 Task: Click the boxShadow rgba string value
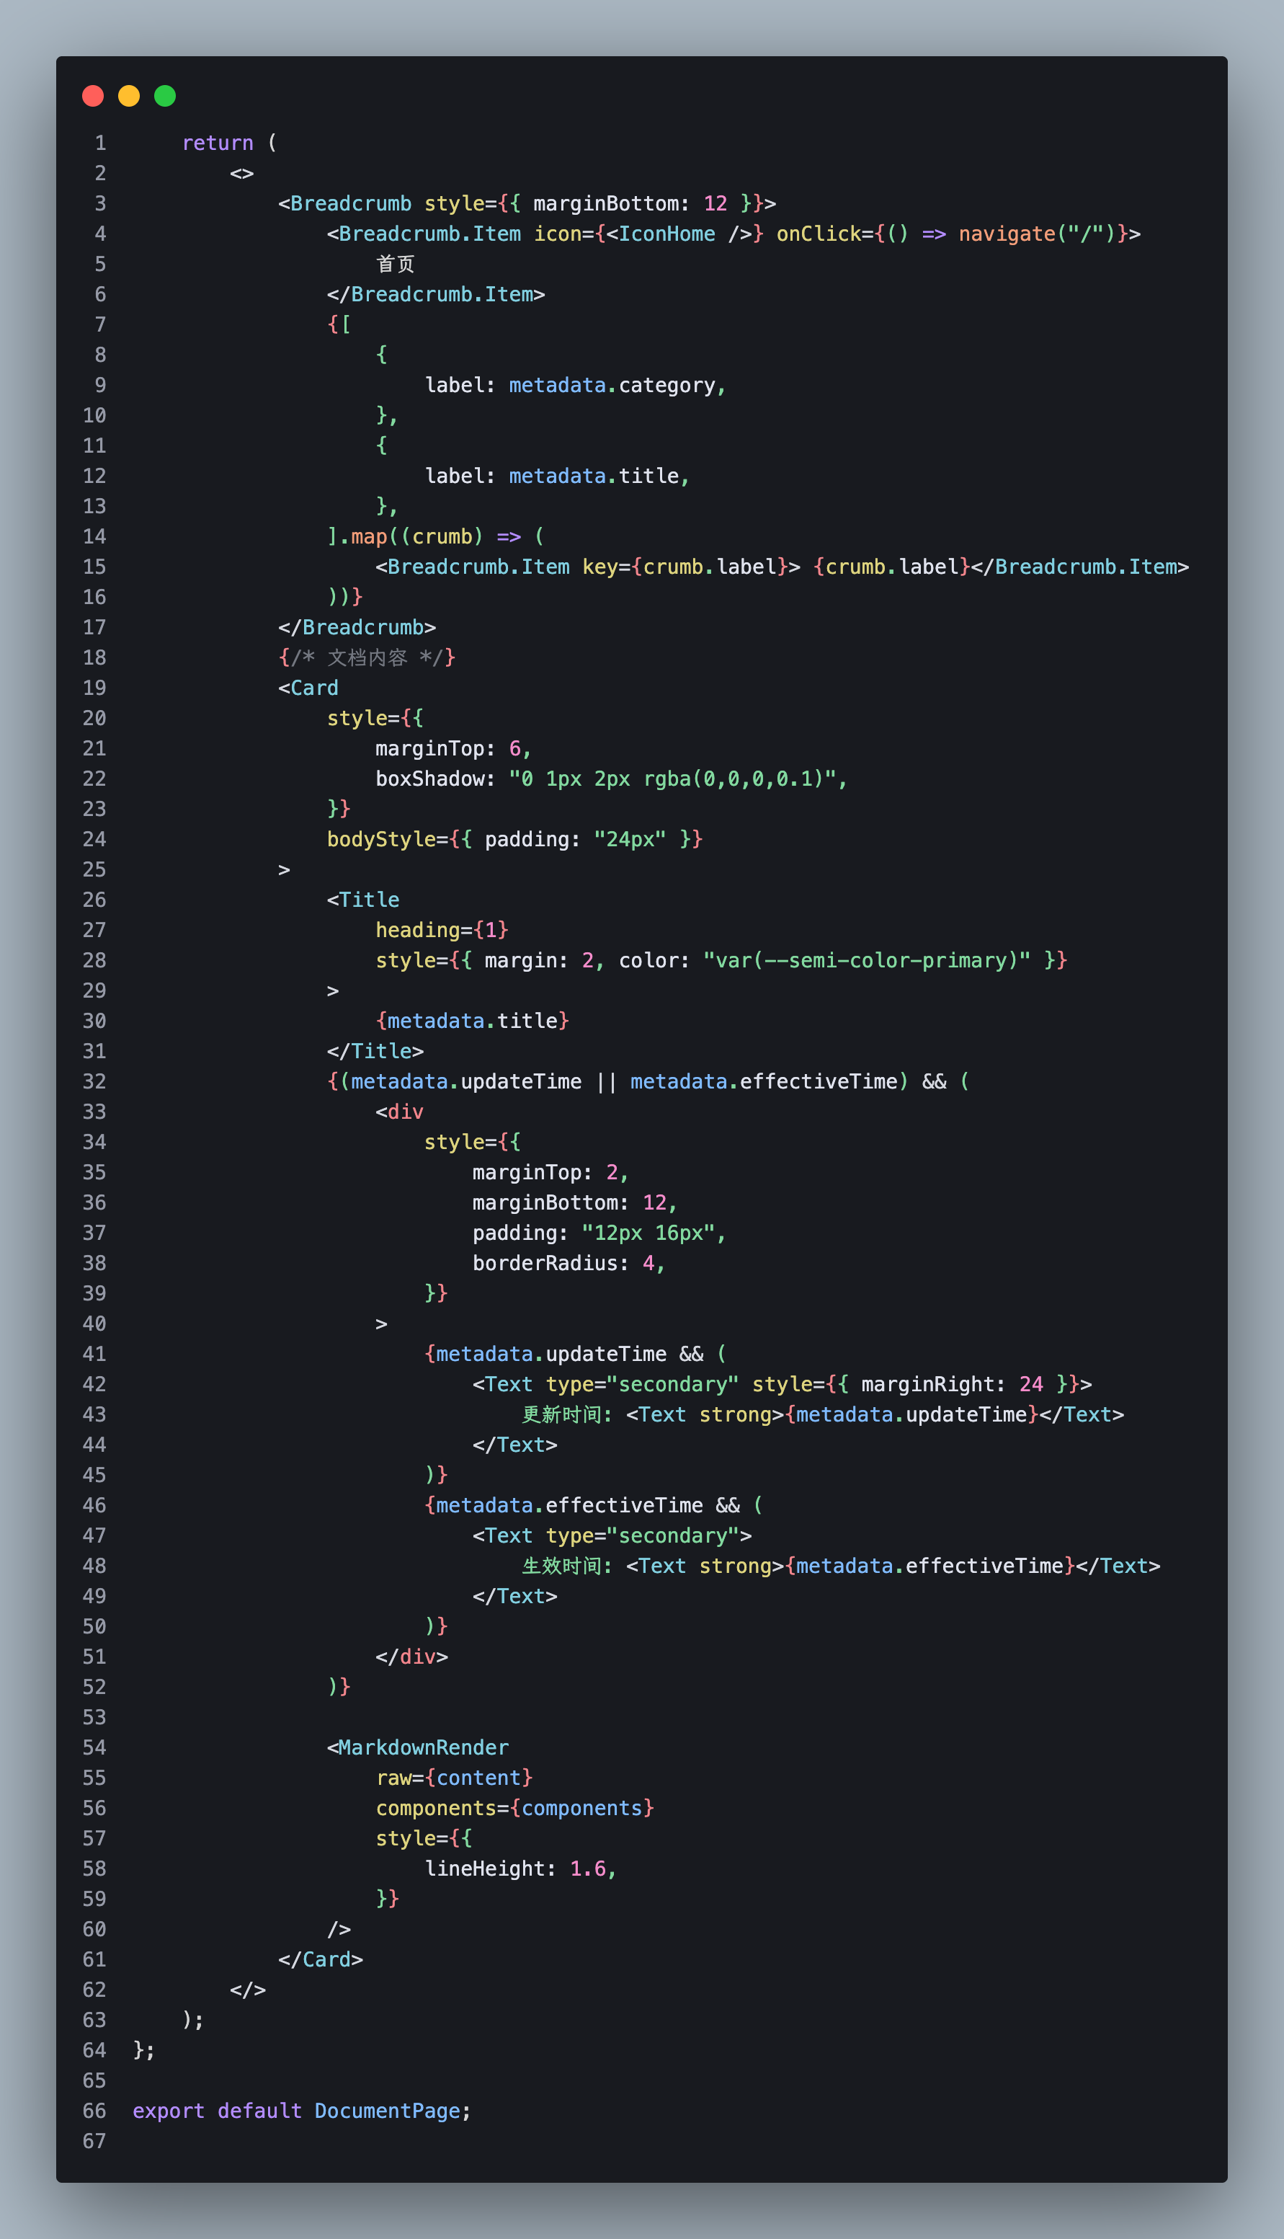coord(677,779)
